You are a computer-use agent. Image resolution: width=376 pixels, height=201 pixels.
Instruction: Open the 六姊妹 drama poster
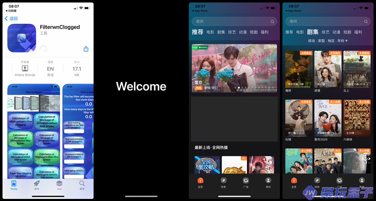point(357,118)
